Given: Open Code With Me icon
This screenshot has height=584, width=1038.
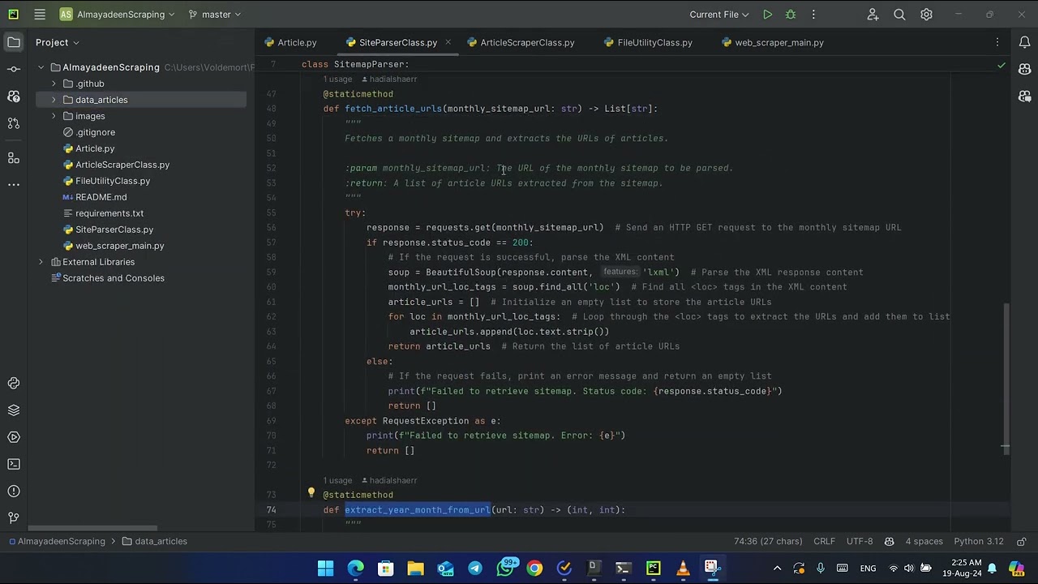Looking at the screenshot, I should coord(873,14).
